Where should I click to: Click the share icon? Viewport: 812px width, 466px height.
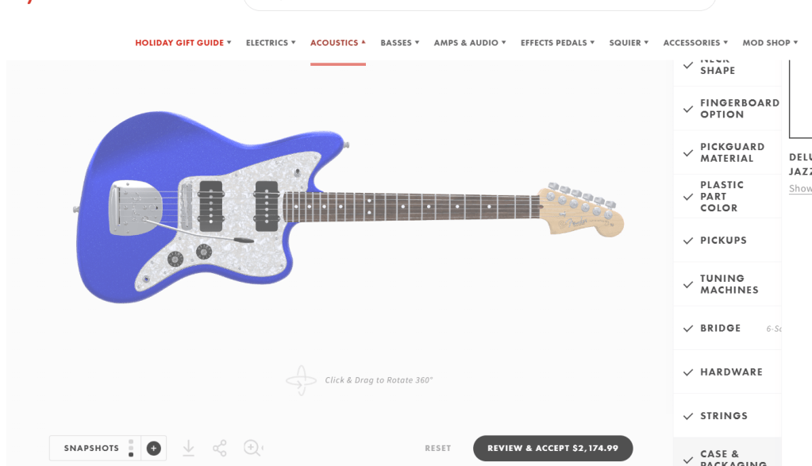tap(220, 449)
